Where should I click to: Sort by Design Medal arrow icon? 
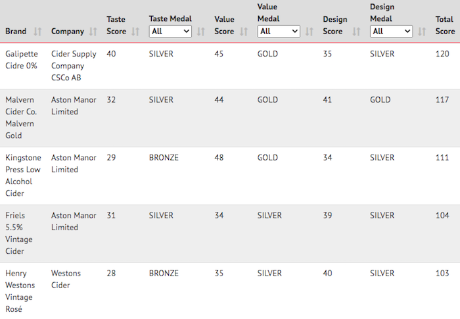point(422,32)
